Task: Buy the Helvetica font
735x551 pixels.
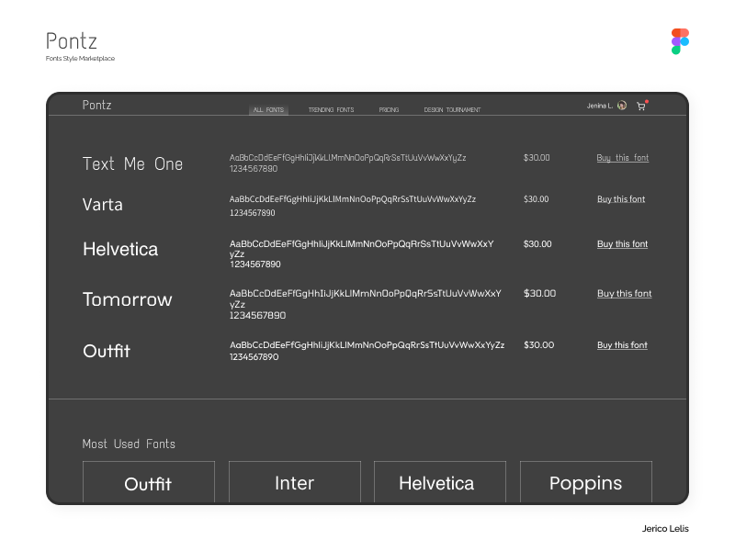Action: (623, 244)
